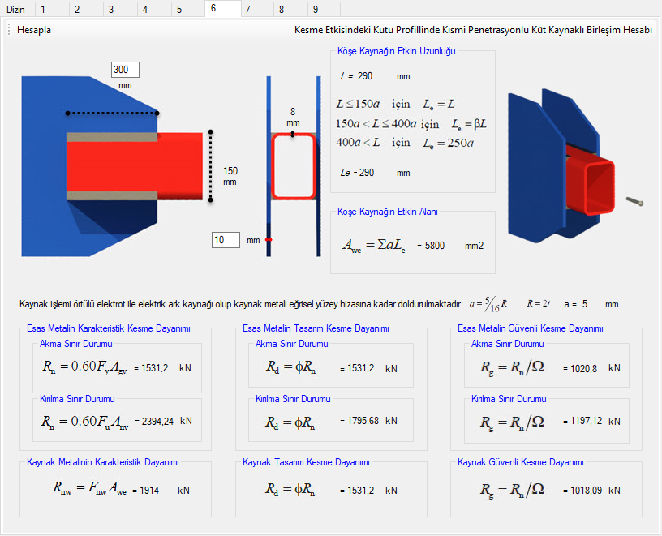
Task: Click the Köşe Kaynağın Etkin Alanı heading
Action: (388, 212)
